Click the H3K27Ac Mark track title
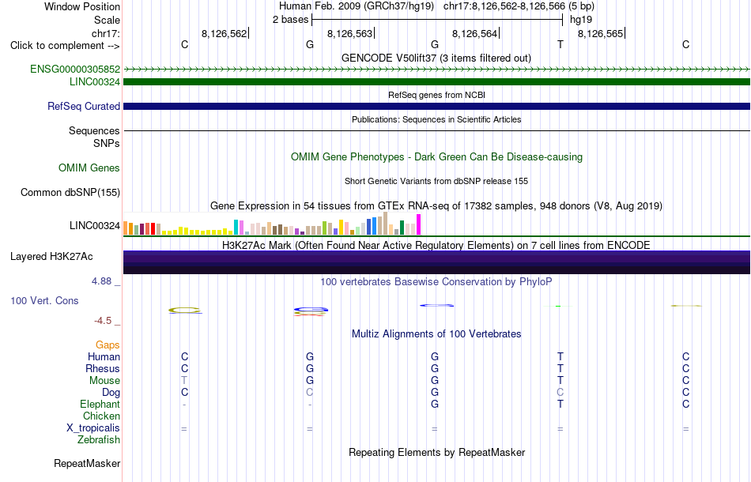751x482 pixels. click(x=436, y=245)
